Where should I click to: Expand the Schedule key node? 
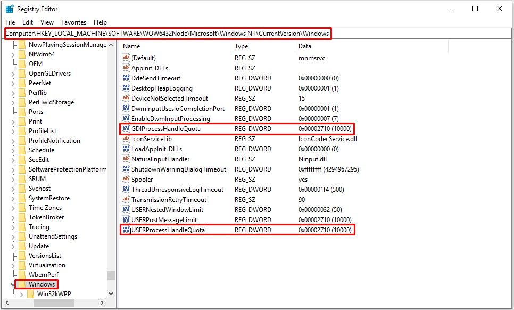click(x=13, y=150)
